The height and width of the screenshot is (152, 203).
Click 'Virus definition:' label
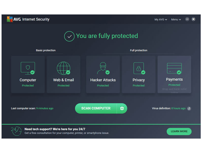click(161, 108)
